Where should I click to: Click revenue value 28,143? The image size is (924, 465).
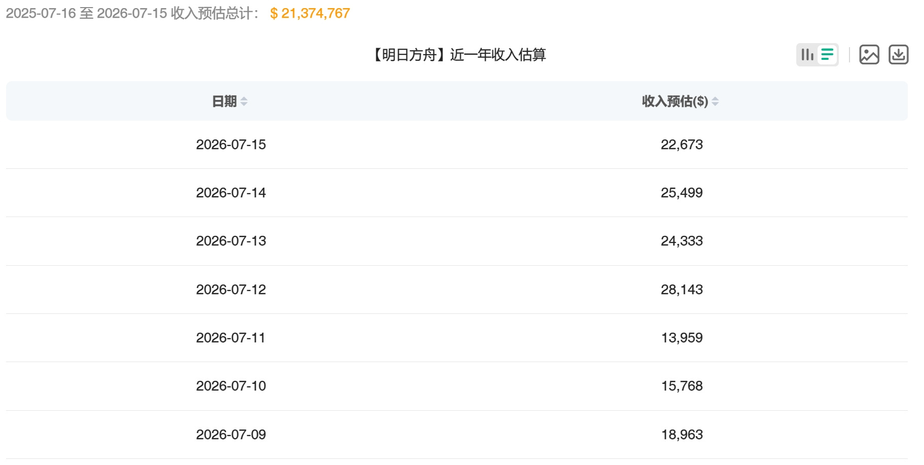click(x=682, y=290)
